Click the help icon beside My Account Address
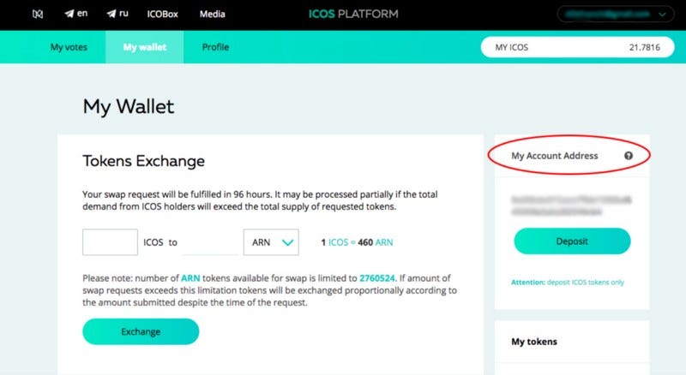Viewport: 686px width, 375px height. coord(629,156)
